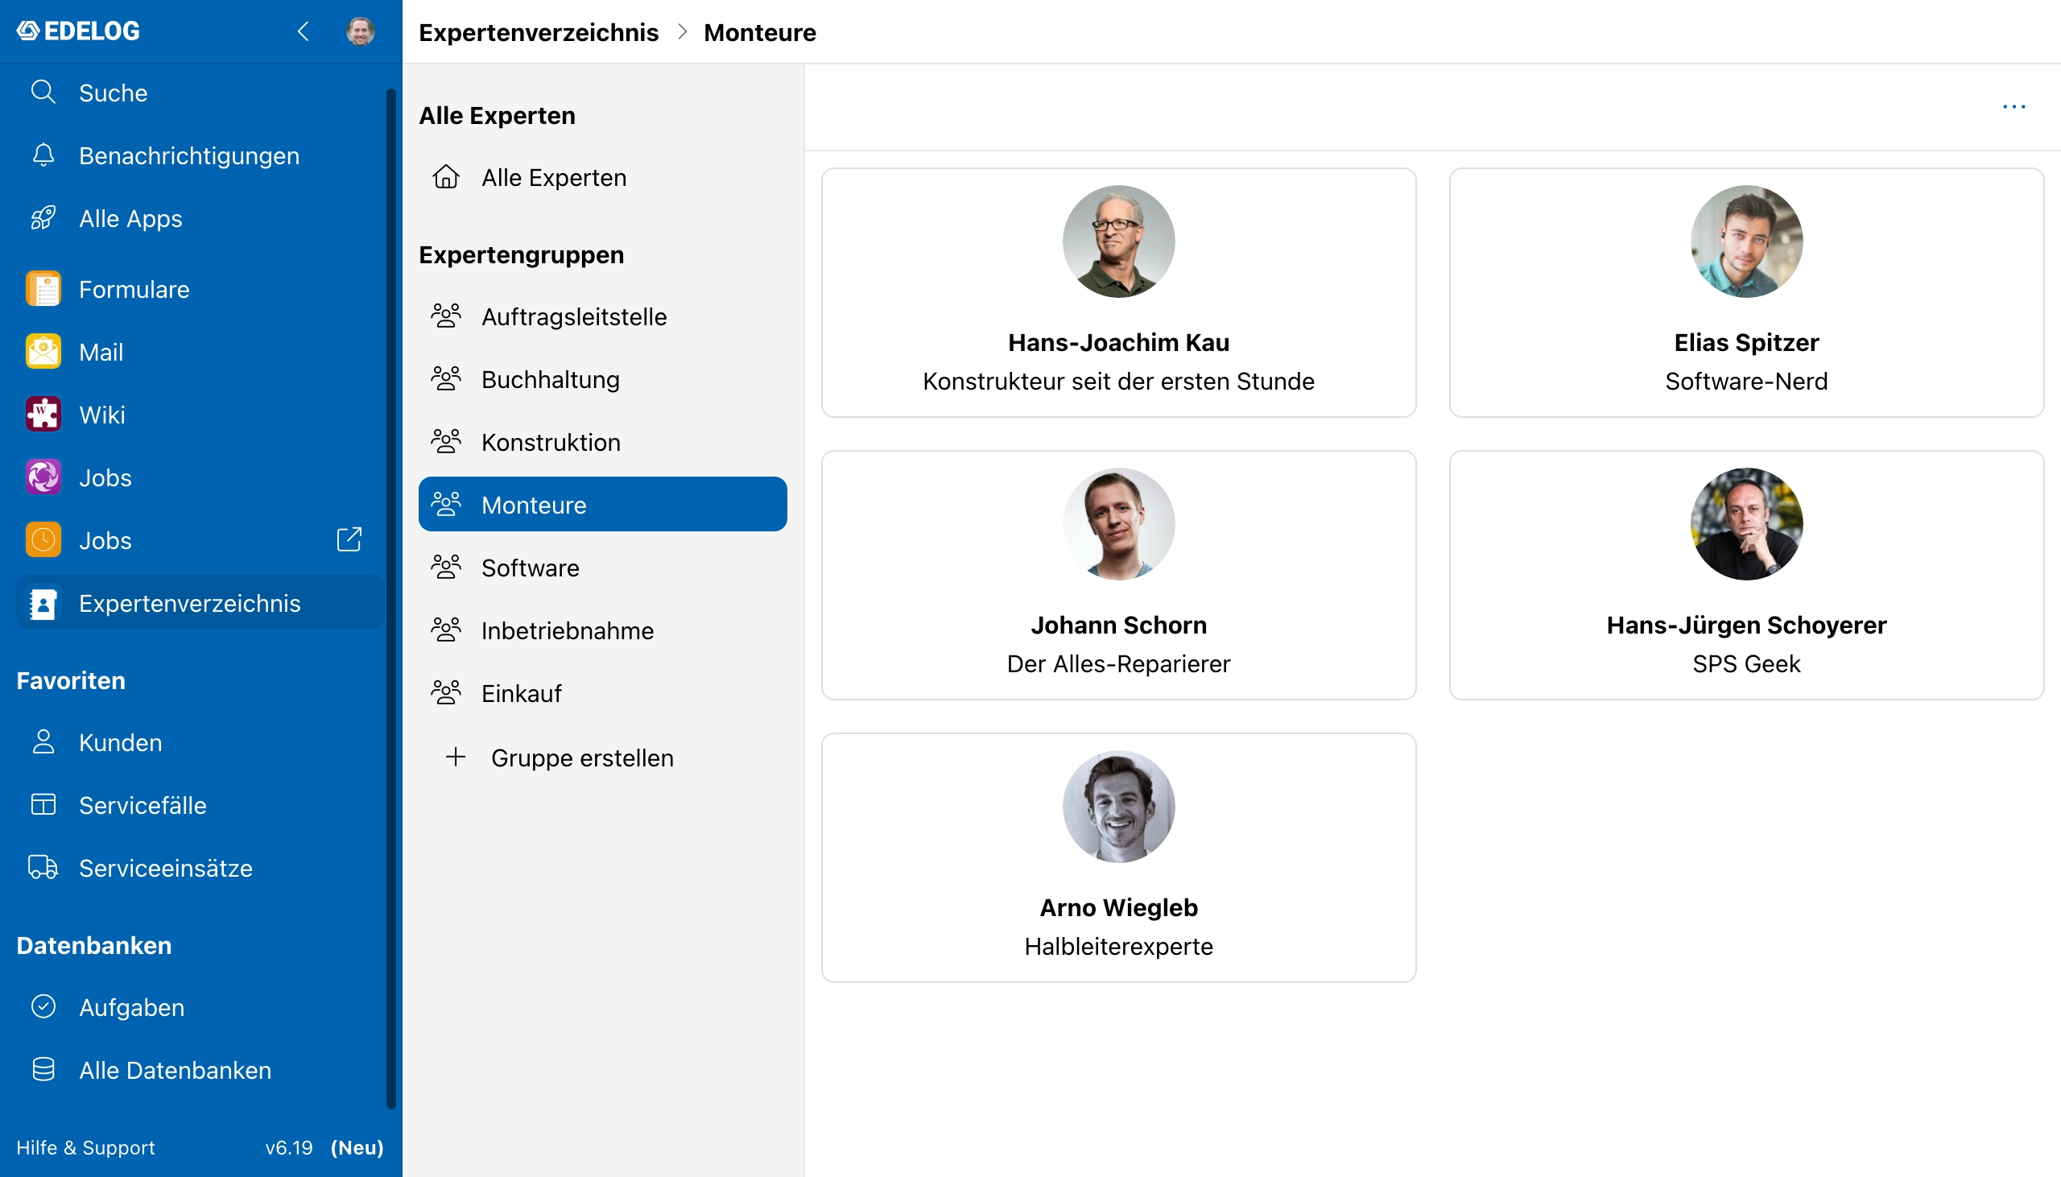Launch the Mail app
Viewport: 2061px width, 1177px height.
tap(200, 352)
